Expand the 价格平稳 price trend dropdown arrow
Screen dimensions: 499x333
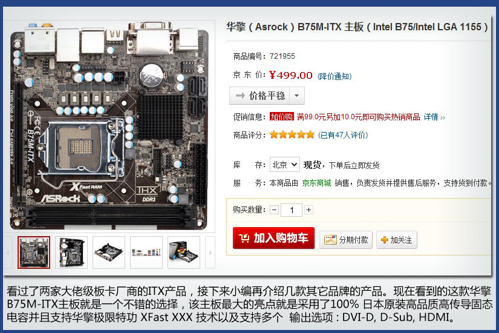[296, 96]
